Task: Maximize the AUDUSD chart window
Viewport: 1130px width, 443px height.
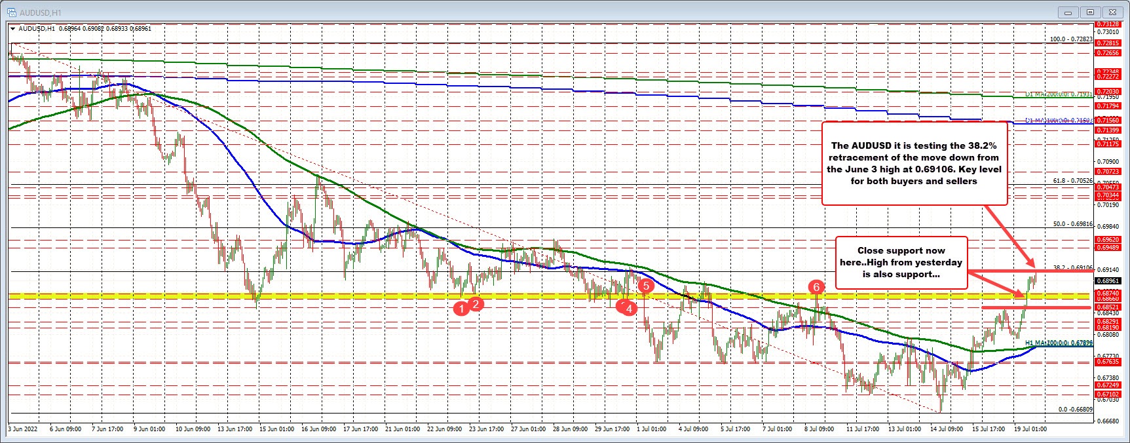Action: coord(1090,12)
